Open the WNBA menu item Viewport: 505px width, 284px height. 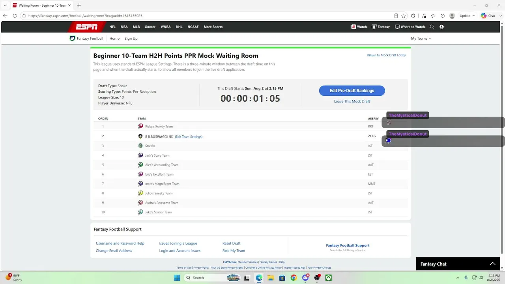tap(166, 27)
